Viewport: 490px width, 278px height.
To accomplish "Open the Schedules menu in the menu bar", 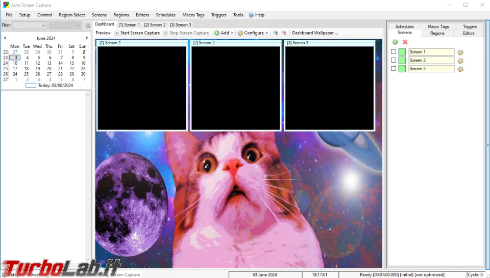I will [x=165, y=15].
